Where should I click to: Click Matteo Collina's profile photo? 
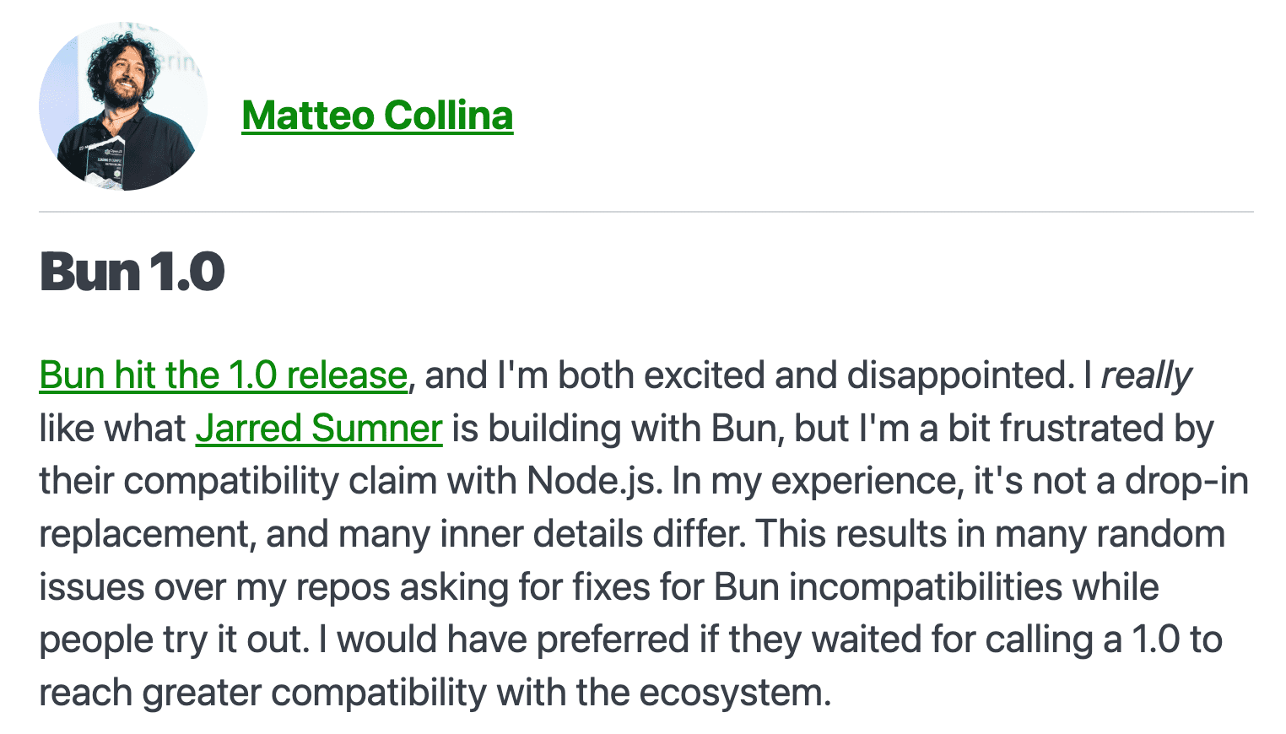[x=123, y=107]
